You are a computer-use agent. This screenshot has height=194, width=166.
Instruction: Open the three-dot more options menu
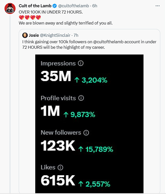(x=157, y=6)
